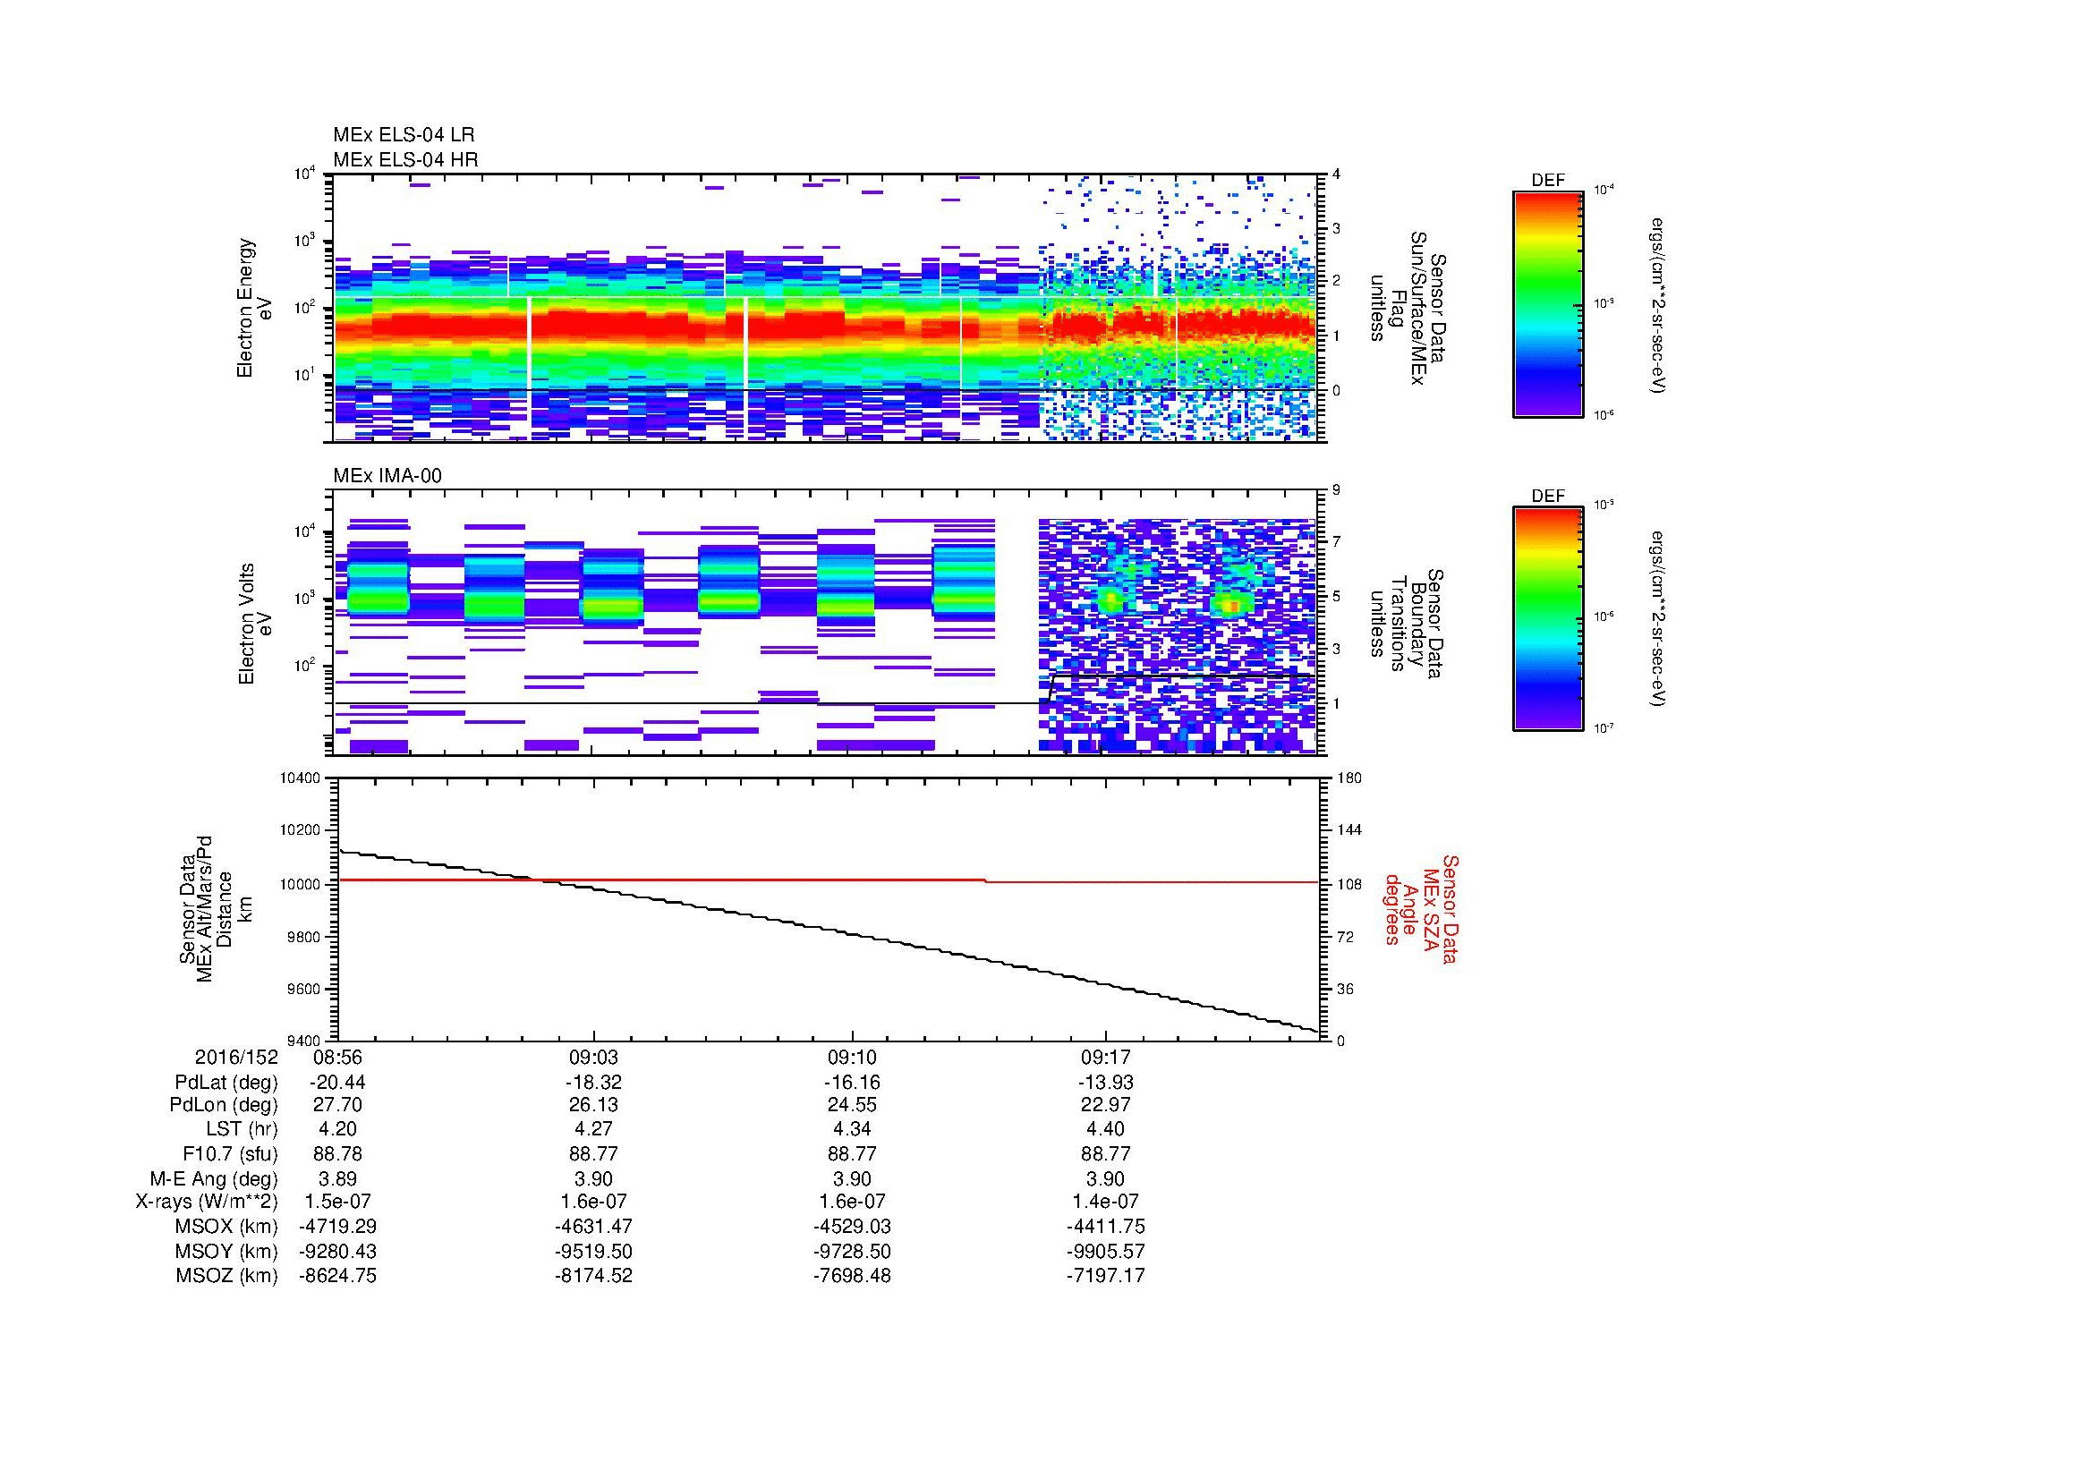Image resolution: width=2093 pixels, height=1479 pixels.
Task: Click the flag axis tick '4' of the ELS panel
Action: 1336,174
